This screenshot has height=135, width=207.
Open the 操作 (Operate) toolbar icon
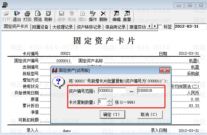click(93, 16)
